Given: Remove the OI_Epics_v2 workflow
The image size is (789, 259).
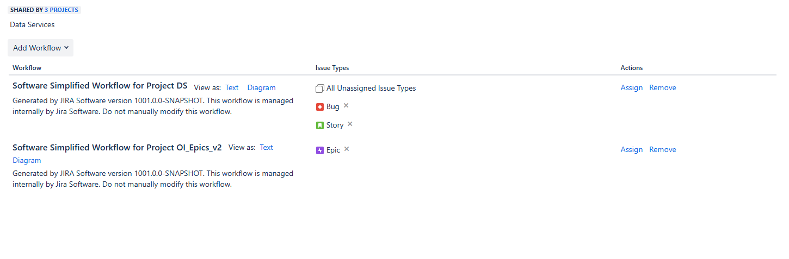Looking at the screenshot, I should (x=663, y=149).
